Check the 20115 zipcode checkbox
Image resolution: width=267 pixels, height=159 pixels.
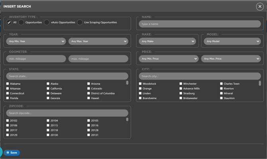pyautogui.click(x=48, y=125)
